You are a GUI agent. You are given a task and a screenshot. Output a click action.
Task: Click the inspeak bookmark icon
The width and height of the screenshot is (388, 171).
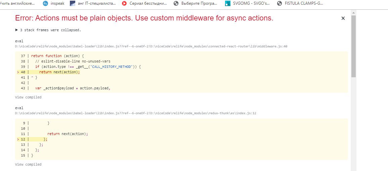[46, 4]
